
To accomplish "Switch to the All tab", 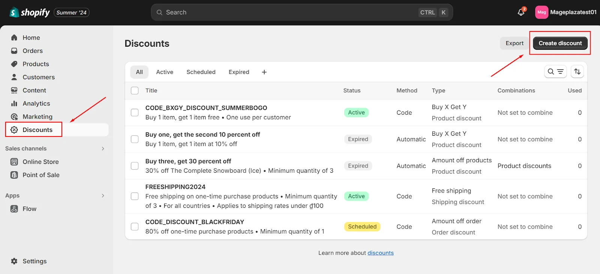I will tap(139, 72).
